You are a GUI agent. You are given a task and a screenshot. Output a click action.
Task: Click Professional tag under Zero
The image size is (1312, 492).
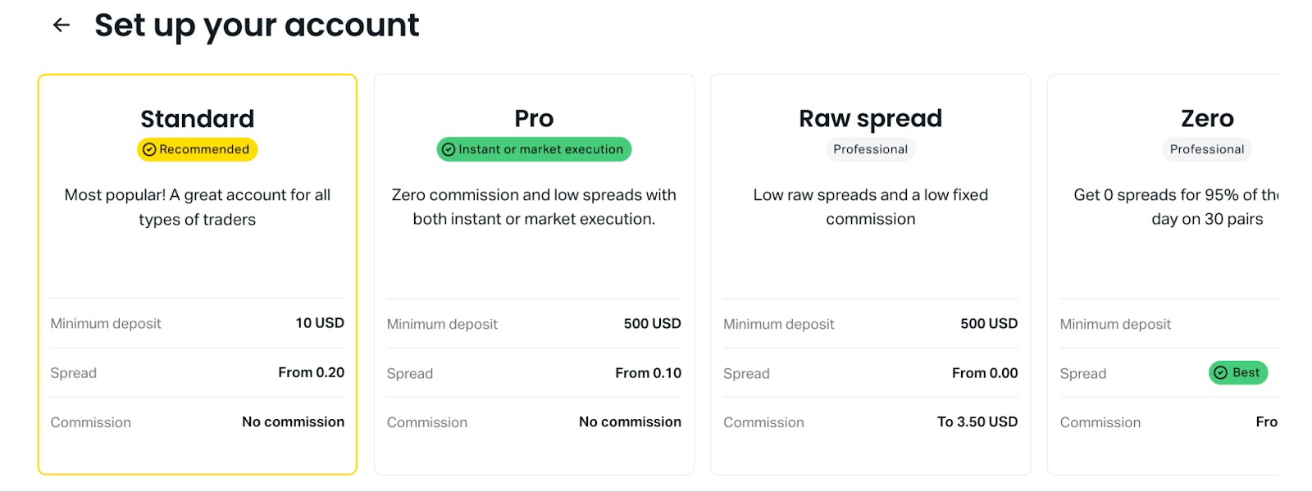click(x=1207, y=149)
